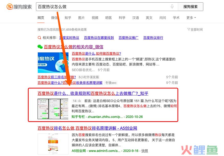Open the 快照 cached page link
Screen dimensions: 224x156
[145, 151]
